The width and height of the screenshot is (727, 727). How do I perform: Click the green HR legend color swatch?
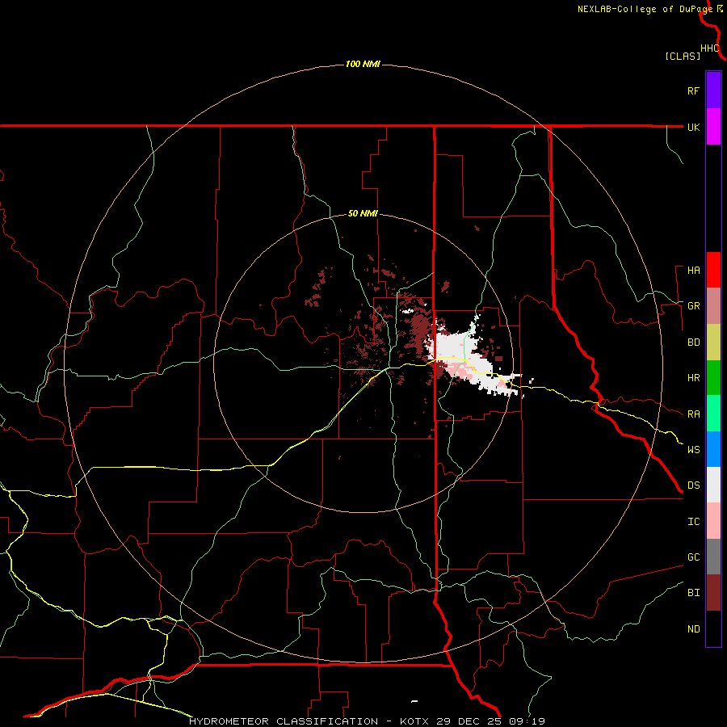click(x=713, y=378)
